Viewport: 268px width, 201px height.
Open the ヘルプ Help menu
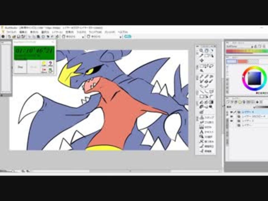coord(123,32)
